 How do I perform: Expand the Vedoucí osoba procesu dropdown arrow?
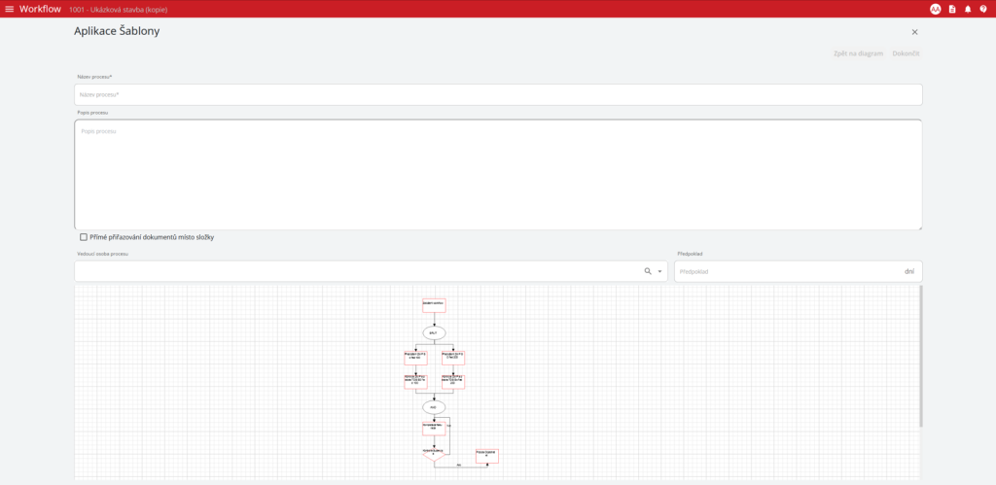[659, 271]
